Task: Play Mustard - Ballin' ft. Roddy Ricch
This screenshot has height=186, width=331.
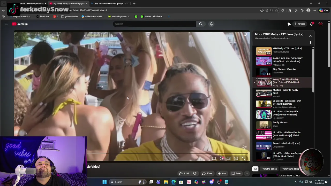Action: (282, 93)
